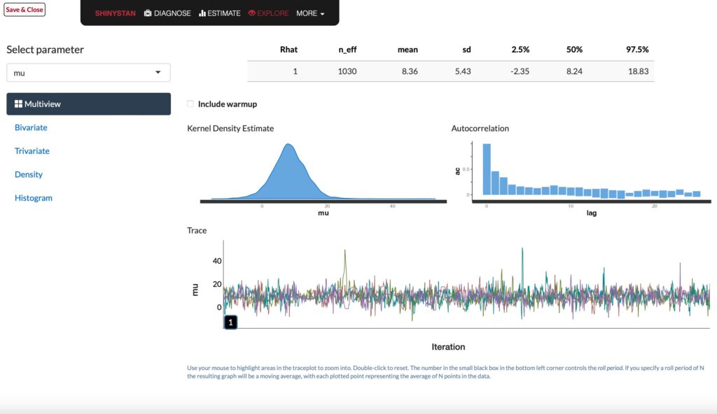Click the tallest spike in the trace plot
The width and height of the screenshot is (717, 414).
[522, 250]
